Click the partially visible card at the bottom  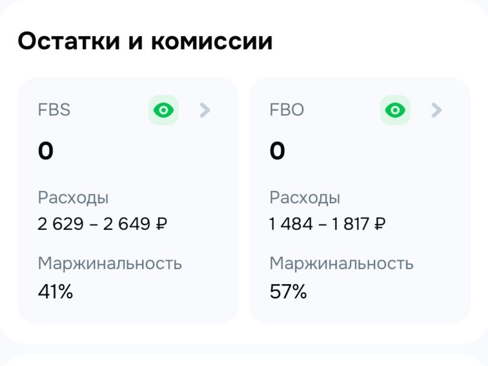(x=244, y=359)
